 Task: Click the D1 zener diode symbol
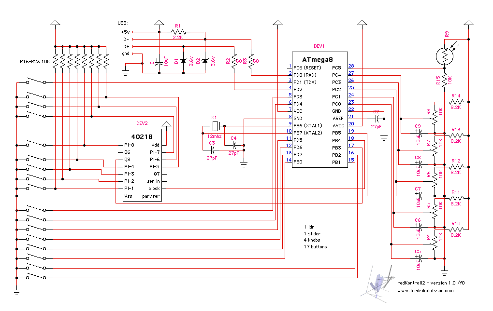(x=183, y=61)
